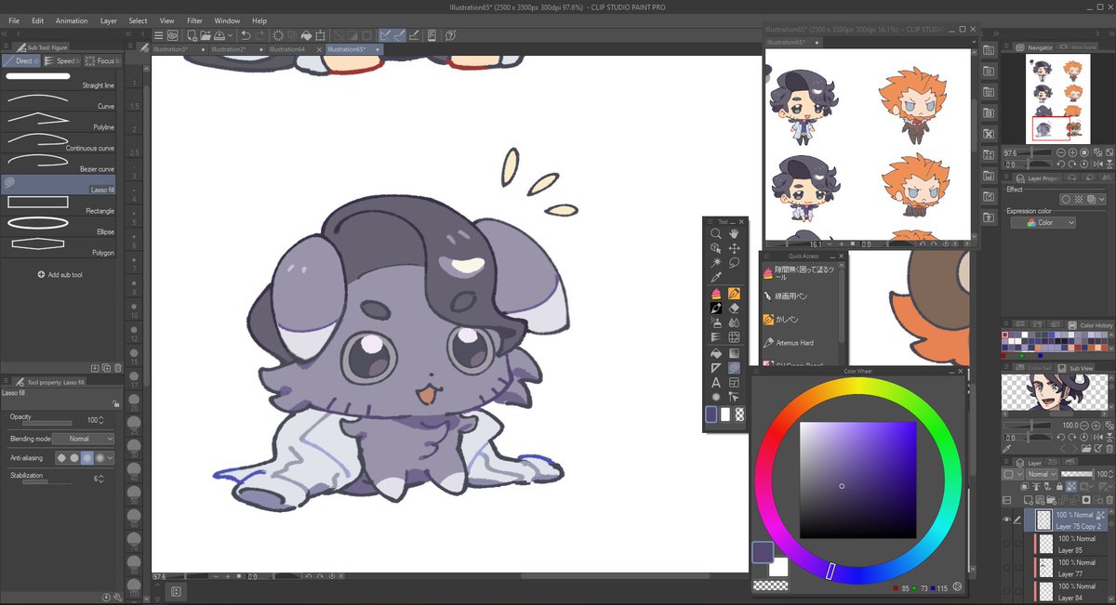
Task: Toggle Snap to Special Ruler in command bar
Action: [399, 35]
